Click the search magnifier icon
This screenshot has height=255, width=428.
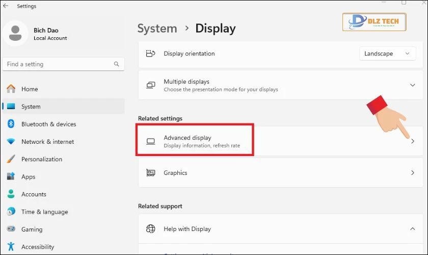pos(117,64)
